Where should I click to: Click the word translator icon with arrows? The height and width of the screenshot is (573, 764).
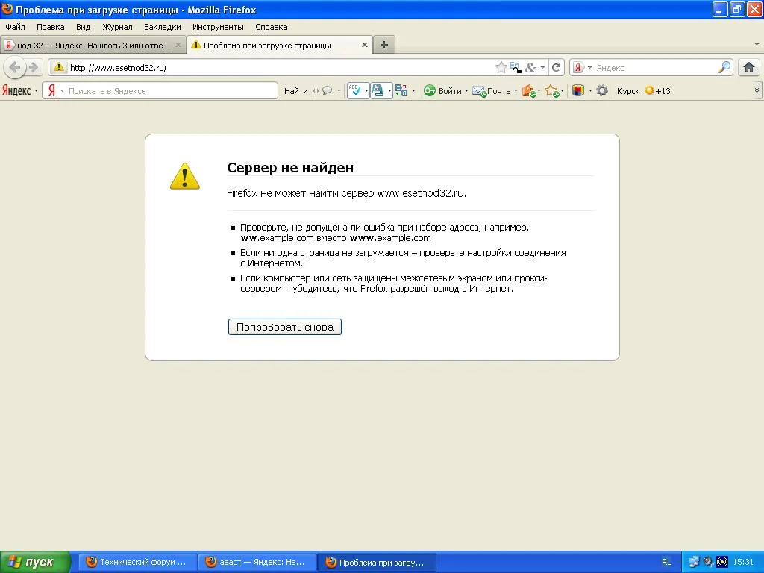401,90
